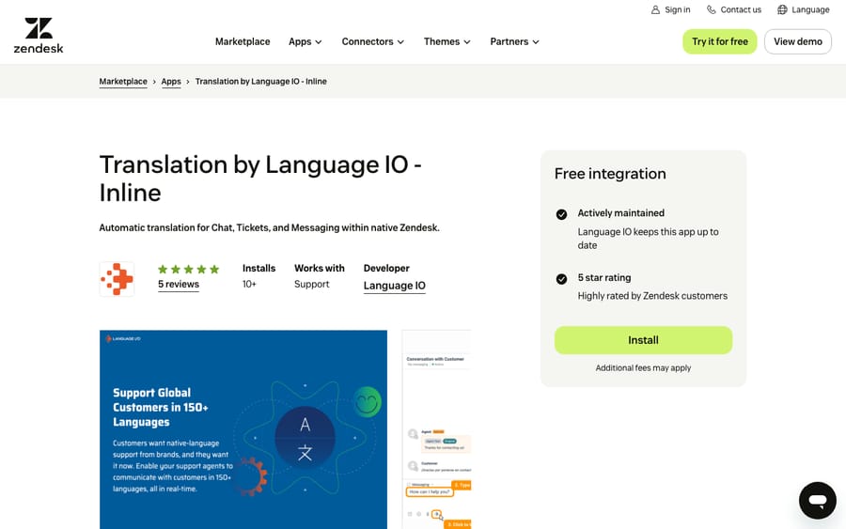The height and width of the screenshot is (529, 846).
Task: Click the Try it for free button
Action: tap(720, 41)
